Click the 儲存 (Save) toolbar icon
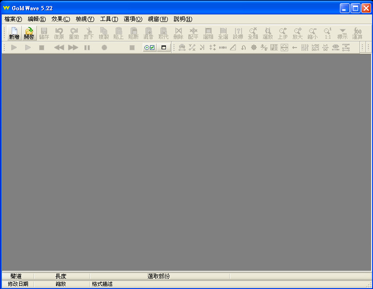 click(x=44, y=33)
